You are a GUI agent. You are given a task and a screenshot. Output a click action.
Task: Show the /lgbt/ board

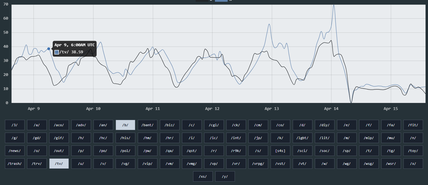(x=303, y=138)
